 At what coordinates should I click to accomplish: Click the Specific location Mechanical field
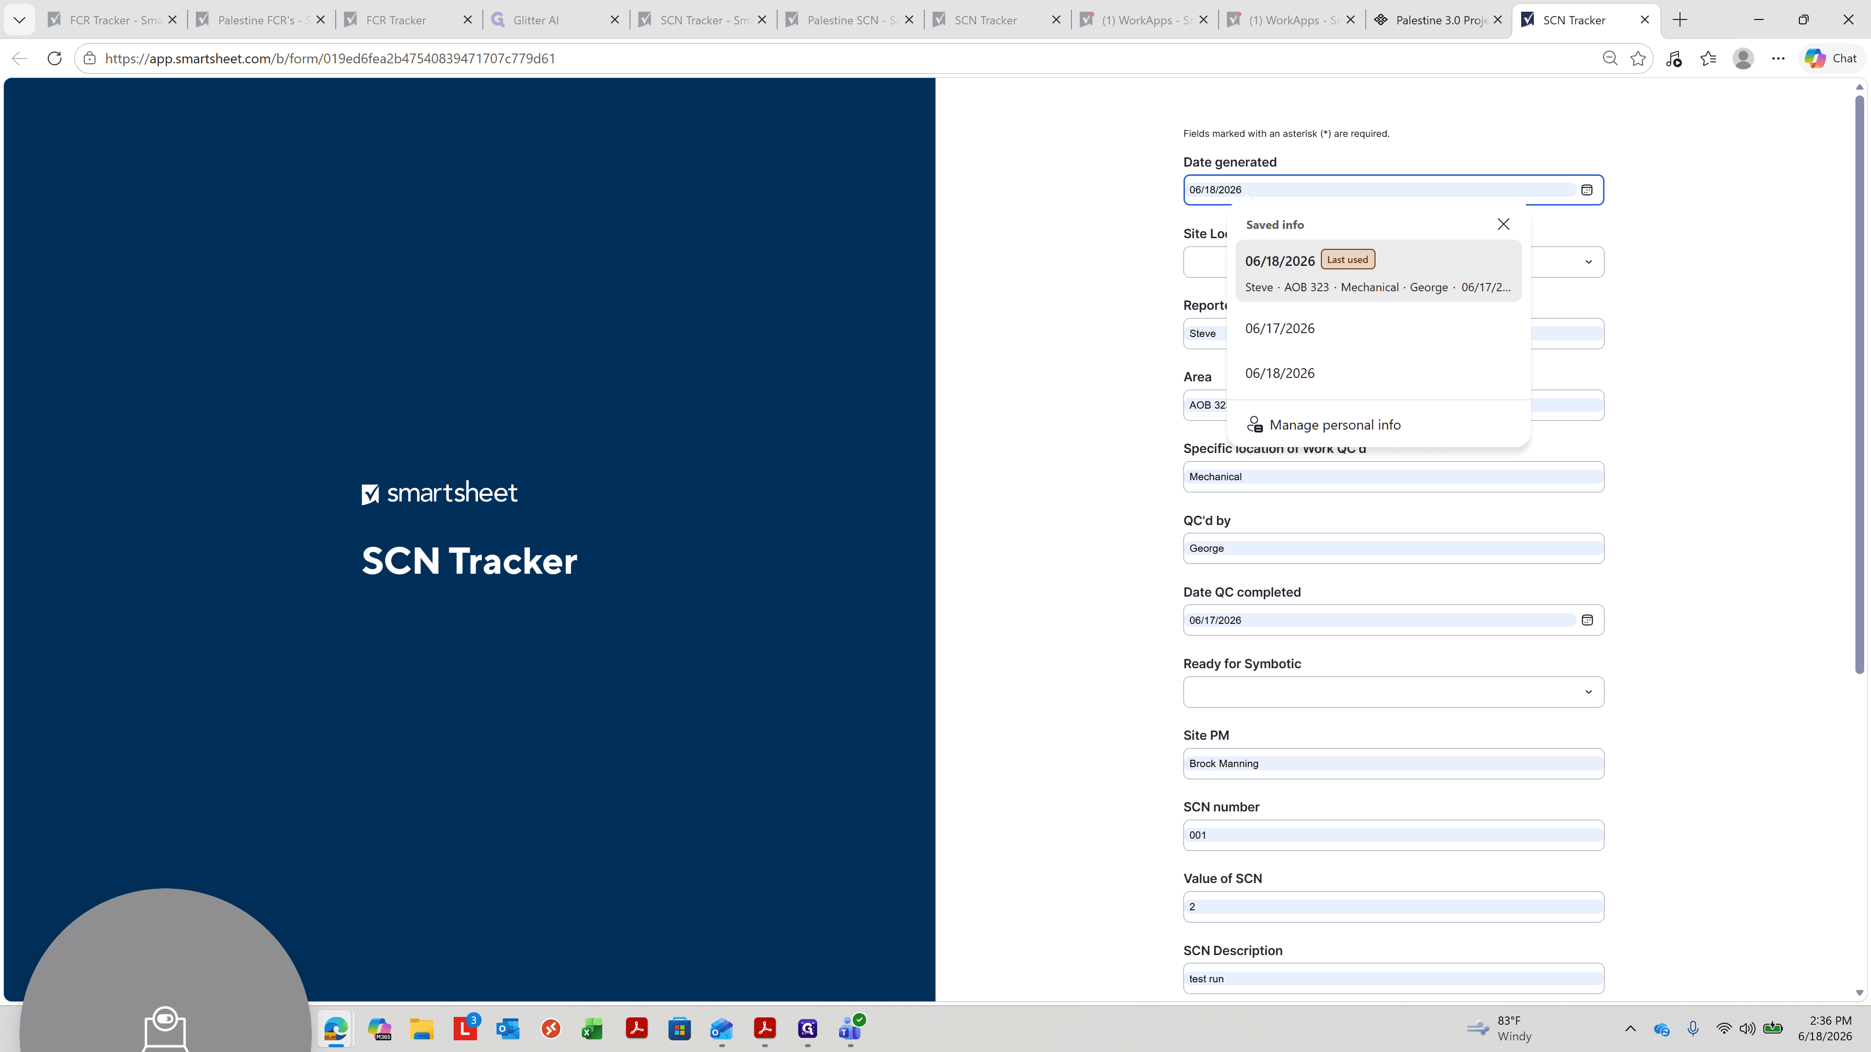point(1393,477)
